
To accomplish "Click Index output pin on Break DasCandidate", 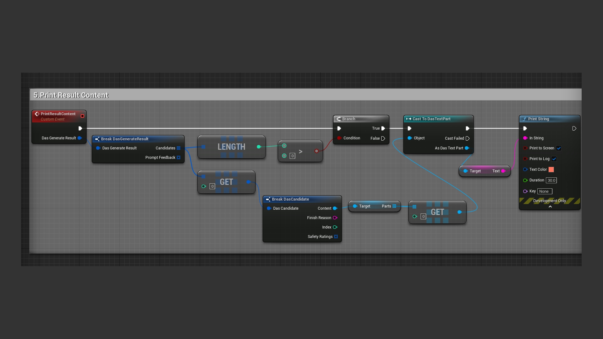I will [x=335, y=227].
